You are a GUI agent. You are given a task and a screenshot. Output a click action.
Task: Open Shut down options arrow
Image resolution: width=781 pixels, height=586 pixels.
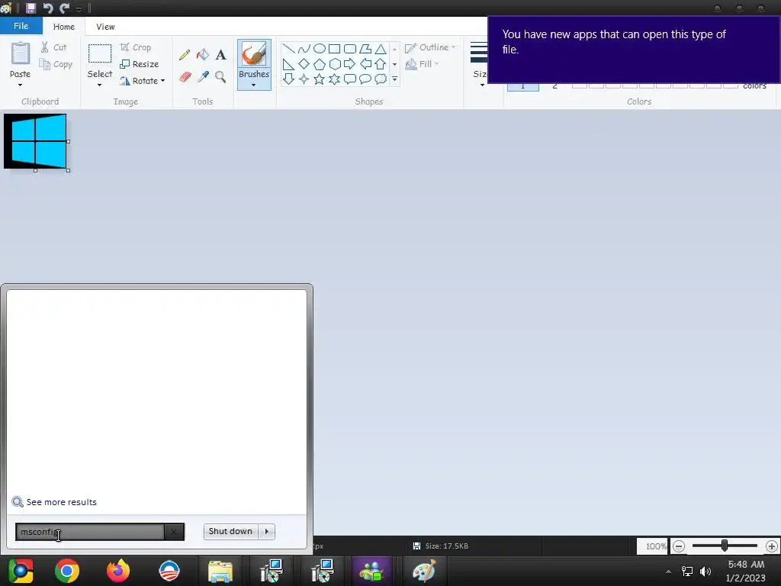point(266,531)
